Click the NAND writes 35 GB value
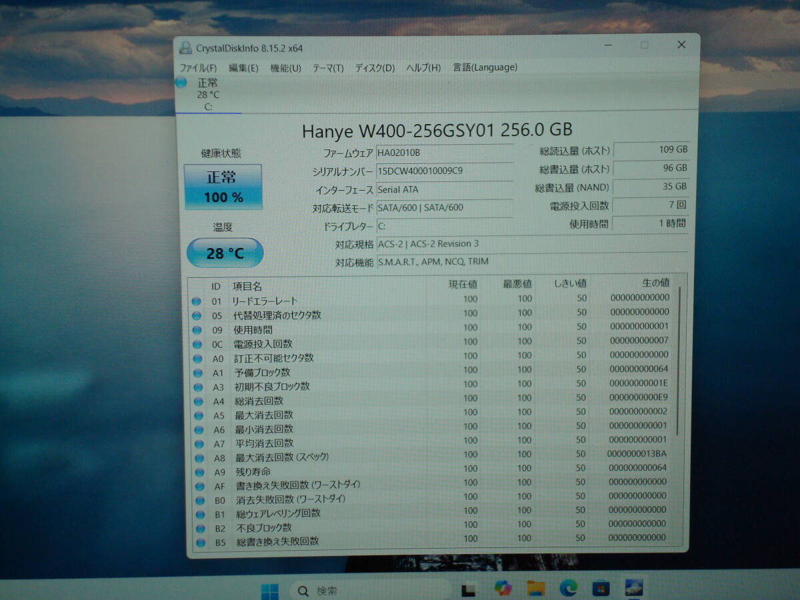 click(651, 187)
